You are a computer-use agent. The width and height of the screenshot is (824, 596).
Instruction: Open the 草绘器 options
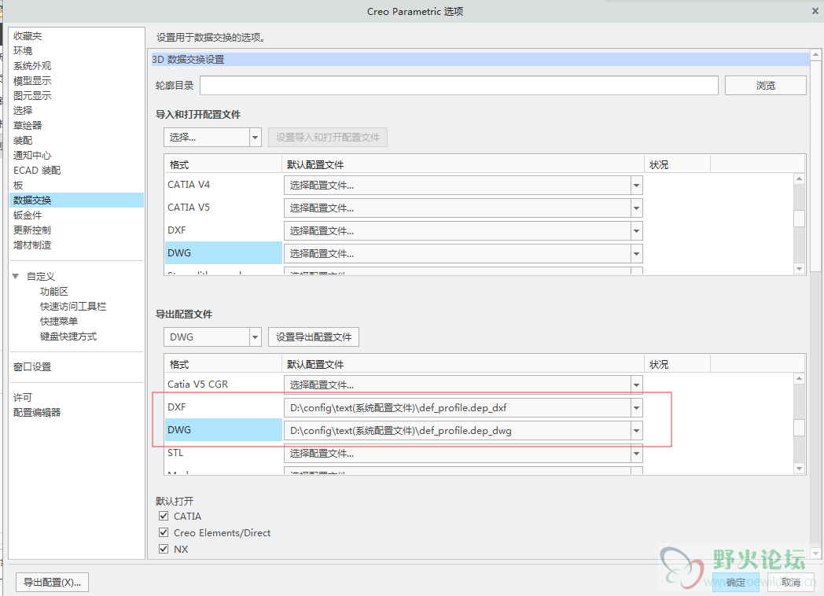point(28,125)
